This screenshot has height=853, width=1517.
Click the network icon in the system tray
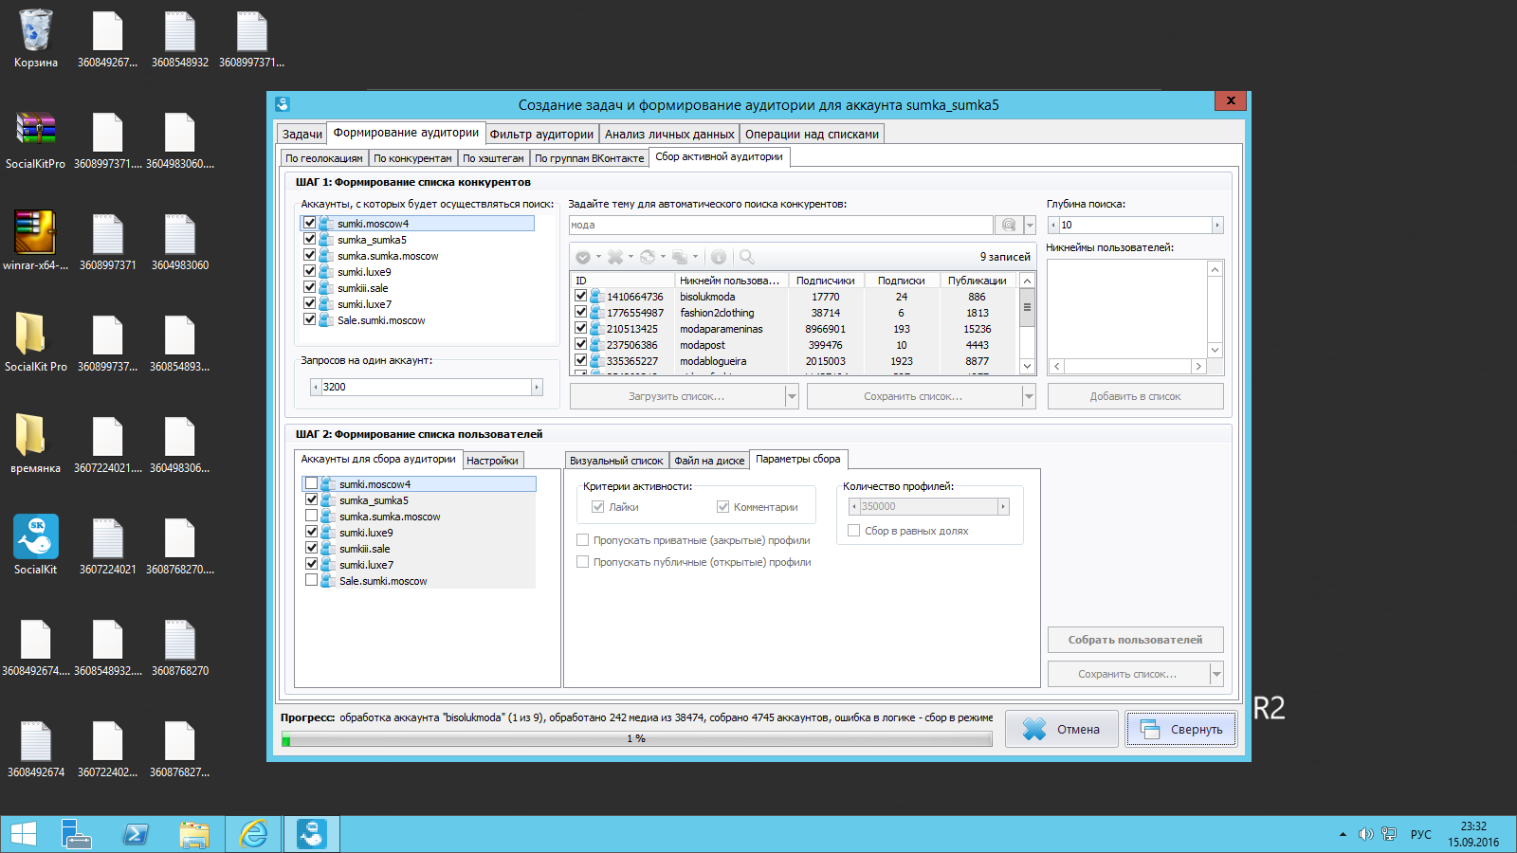click(1389, 834)
